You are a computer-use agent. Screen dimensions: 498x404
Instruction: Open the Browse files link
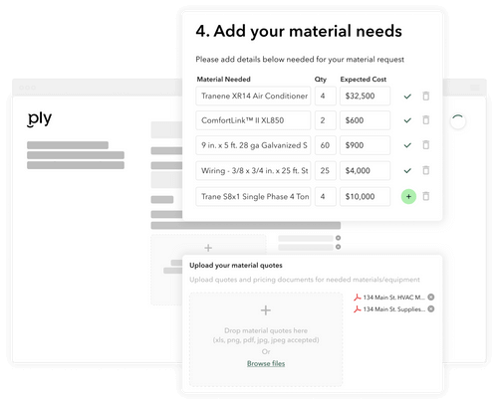click(x=266, y=363)
